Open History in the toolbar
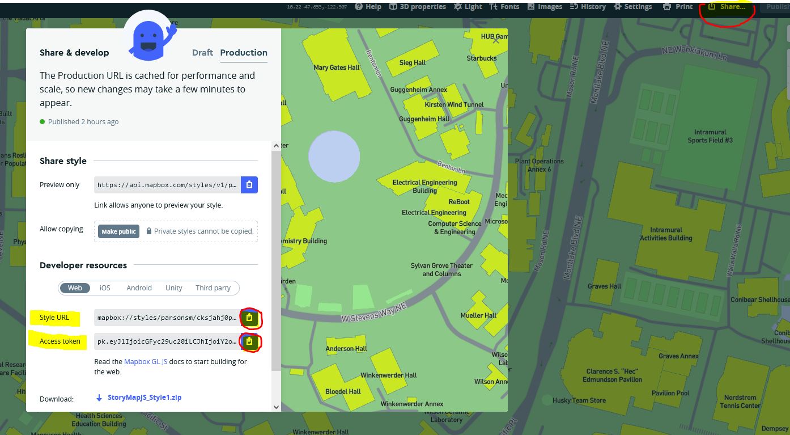 click(x=588, y=7)
